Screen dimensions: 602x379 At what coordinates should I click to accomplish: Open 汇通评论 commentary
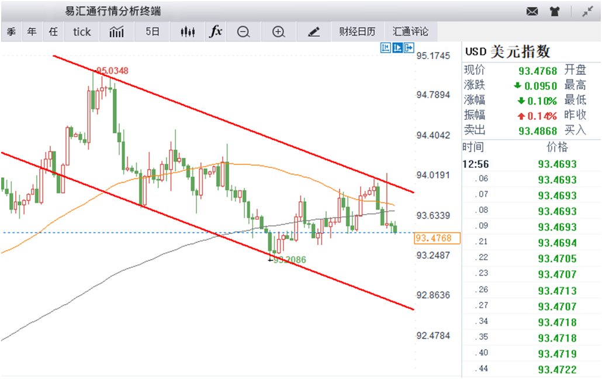click(x=410, y=32)
